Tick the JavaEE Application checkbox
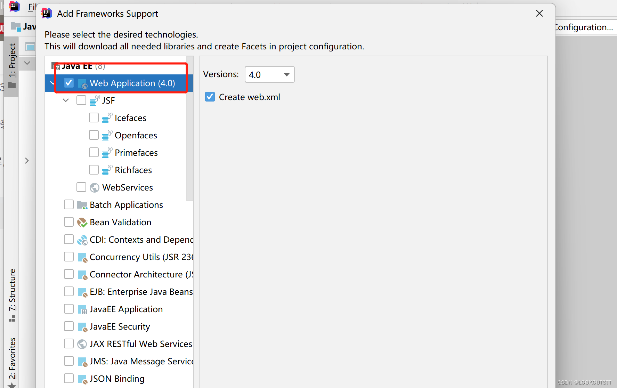The width and height of the screenshot is (617, 388). (69, 309)
